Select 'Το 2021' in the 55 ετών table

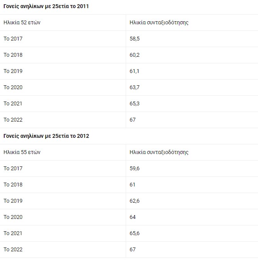[13, 233]
